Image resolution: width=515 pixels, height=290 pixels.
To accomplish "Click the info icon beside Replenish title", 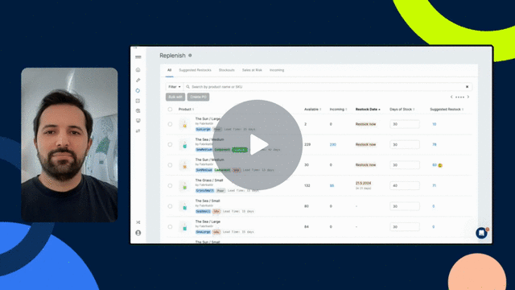I will pyautogui.click(x=190, y=56).
